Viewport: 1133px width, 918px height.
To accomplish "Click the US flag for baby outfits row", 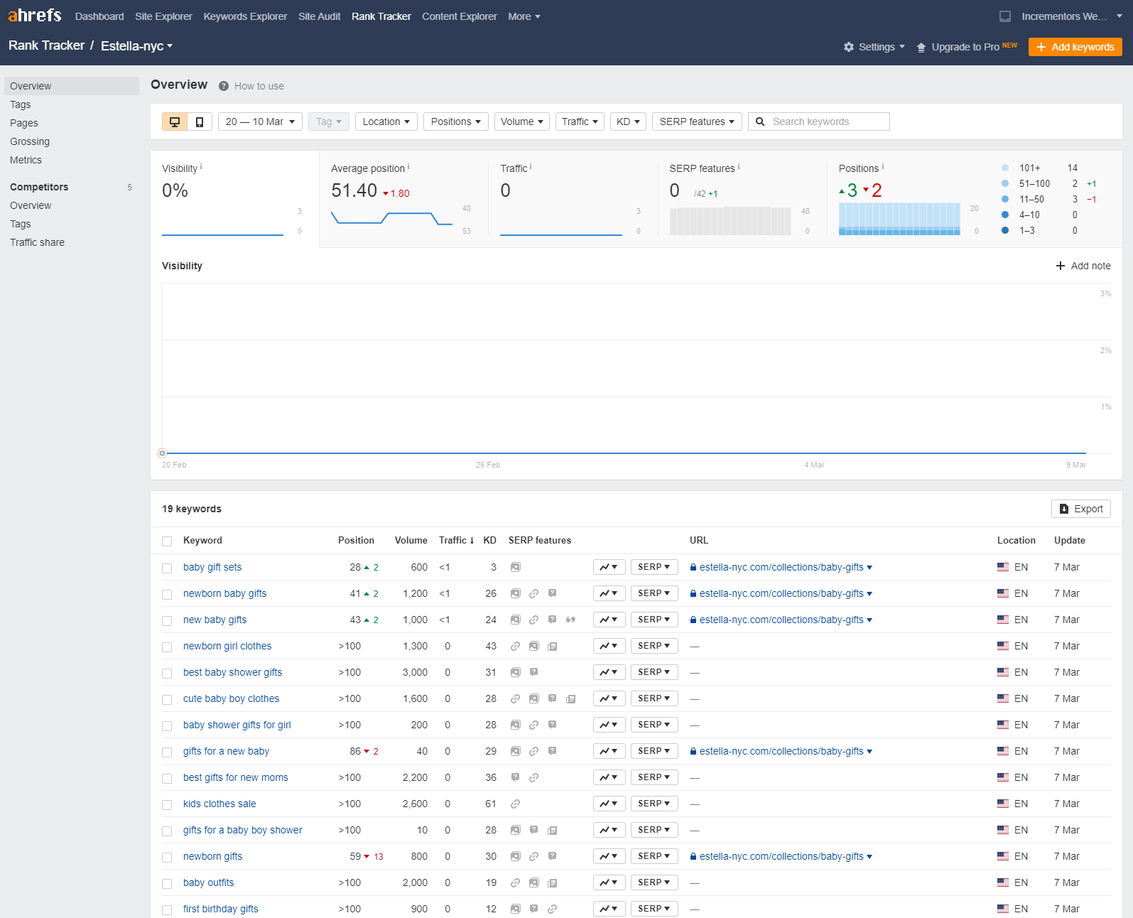I will click(x=1003, y=882).
